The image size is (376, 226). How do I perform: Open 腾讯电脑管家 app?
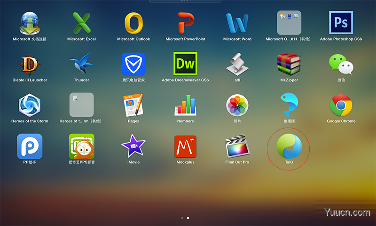133,65
